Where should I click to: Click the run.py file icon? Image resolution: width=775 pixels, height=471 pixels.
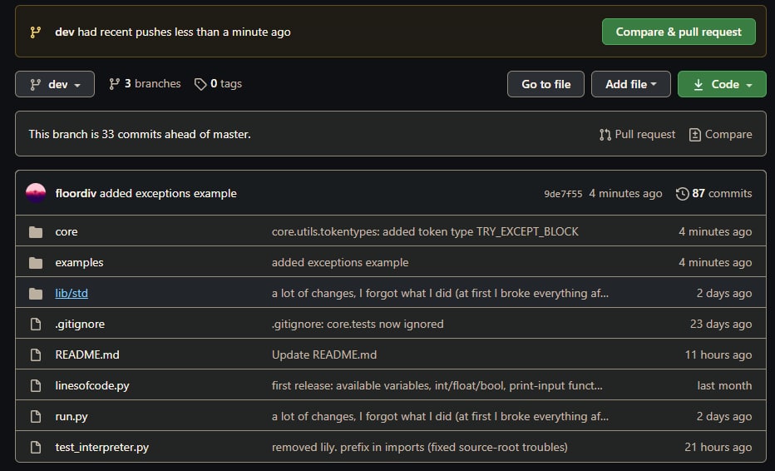point(36,416)
